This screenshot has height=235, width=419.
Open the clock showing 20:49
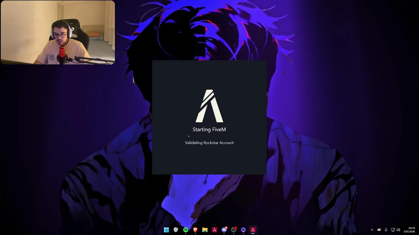(x=409, y=230)
